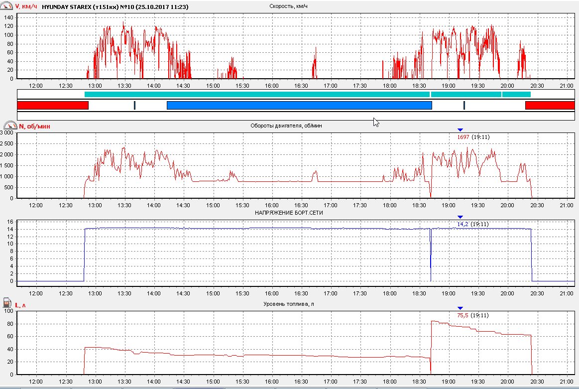Click the longest cyan bar in status timeline
This screenshot has width=579, height=389.
click(x=257, y=94)
